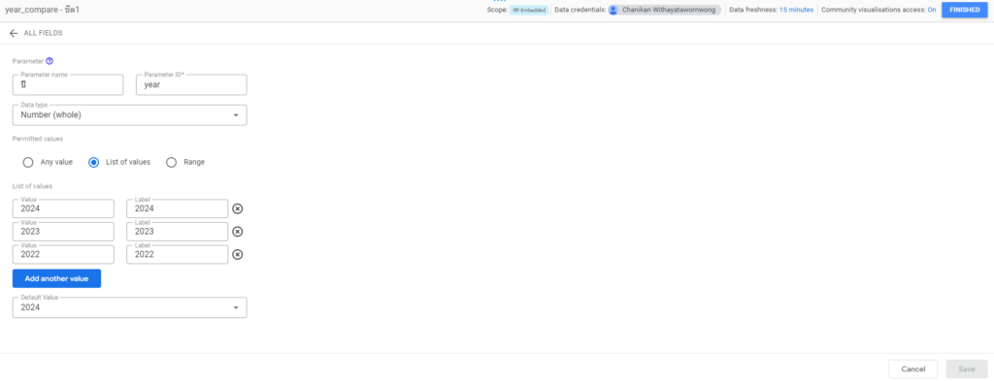The image size is (994, 381).
Task: Remove the 2023 value row
Action: point(238,232)
